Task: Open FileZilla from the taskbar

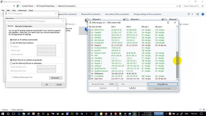Action: (116, 114)
